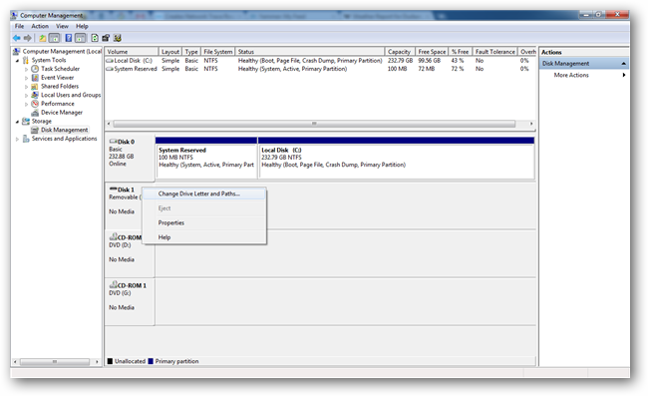This screenshot has width=648, height=396.
Task: Click the blue Help question mark icon
Action: pyautogui.click(x=69, y=38)
